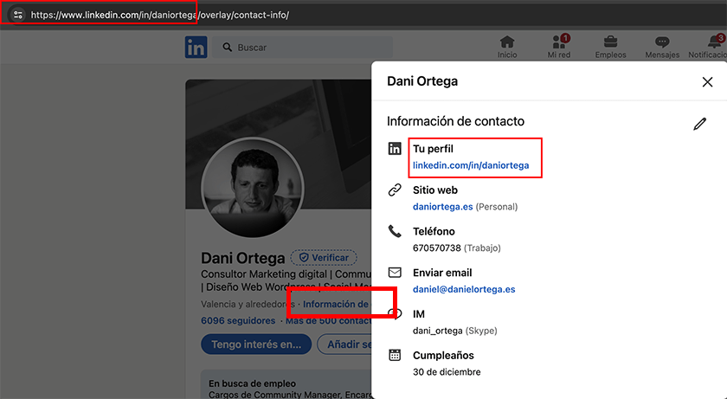Click the pencil edit contact info icon

tap(699, 124)
